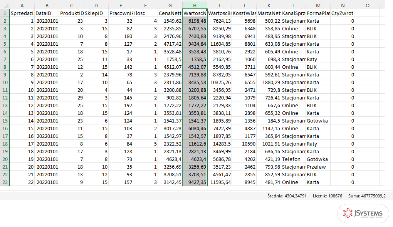Click the Gotówka cell in row 15
The width and height of the screenshot is (393, 227).
point(318,121)
